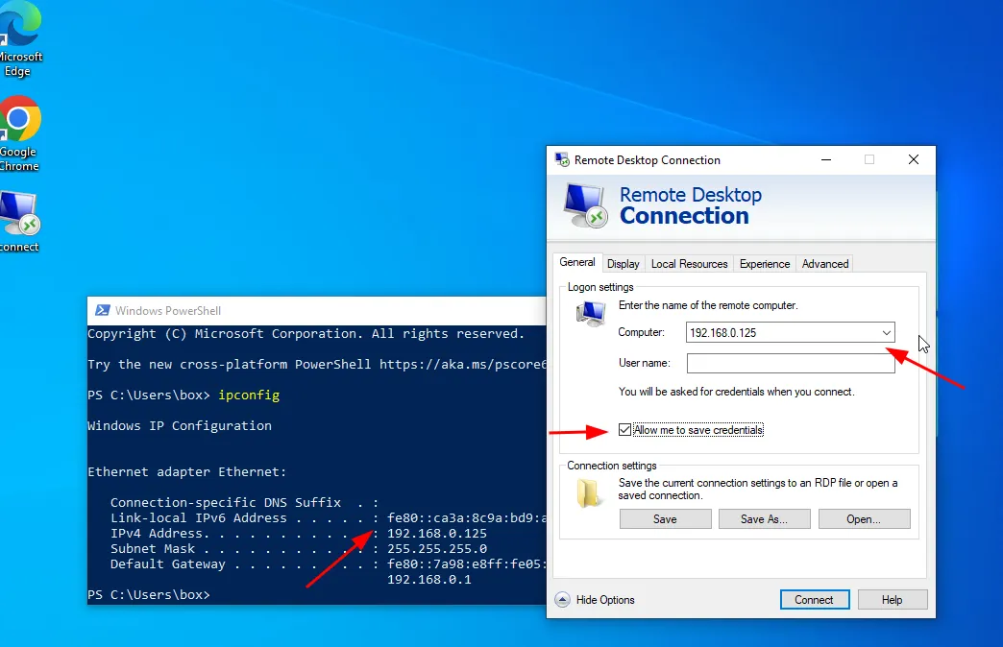1003x647 pixels.
Task: Open the Google Chrome desktop shortcut
Action: 19,120
